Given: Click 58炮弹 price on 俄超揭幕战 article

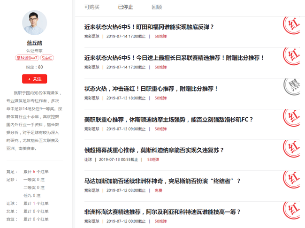Looking at the screenshot, I should point(153,160).
